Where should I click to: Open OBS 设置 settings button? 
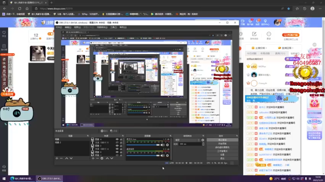[x=222, y=154]
